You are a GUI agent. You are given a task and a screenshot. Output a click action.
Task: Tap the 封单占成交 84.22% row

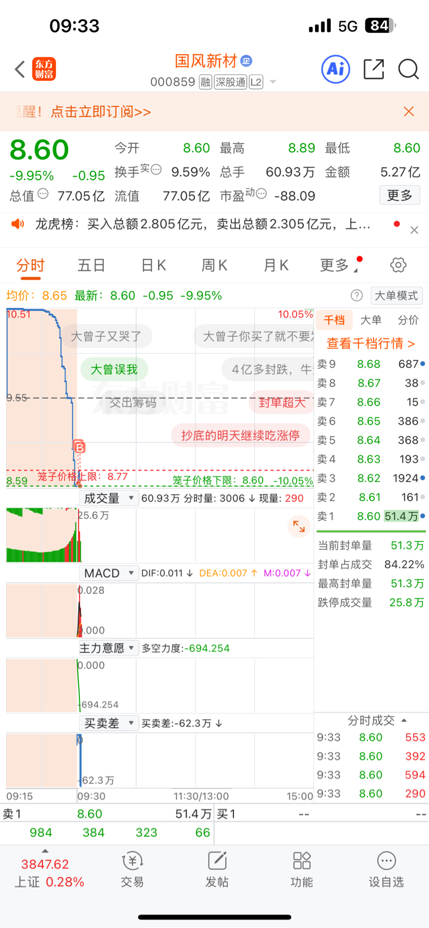click(371, 565)
